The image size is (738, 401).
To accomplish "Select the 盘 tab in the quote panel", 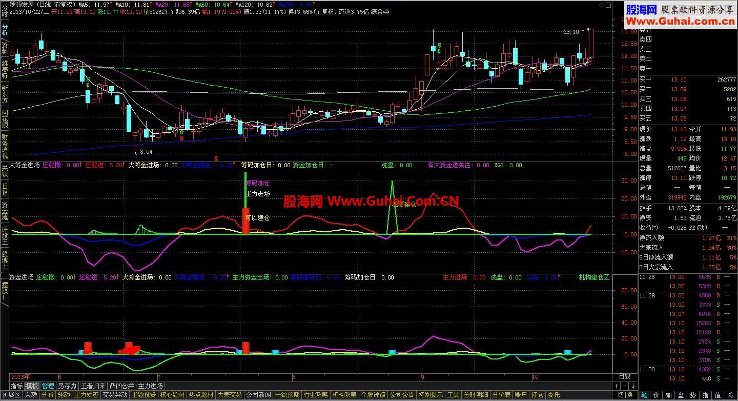I will (682, 395).
